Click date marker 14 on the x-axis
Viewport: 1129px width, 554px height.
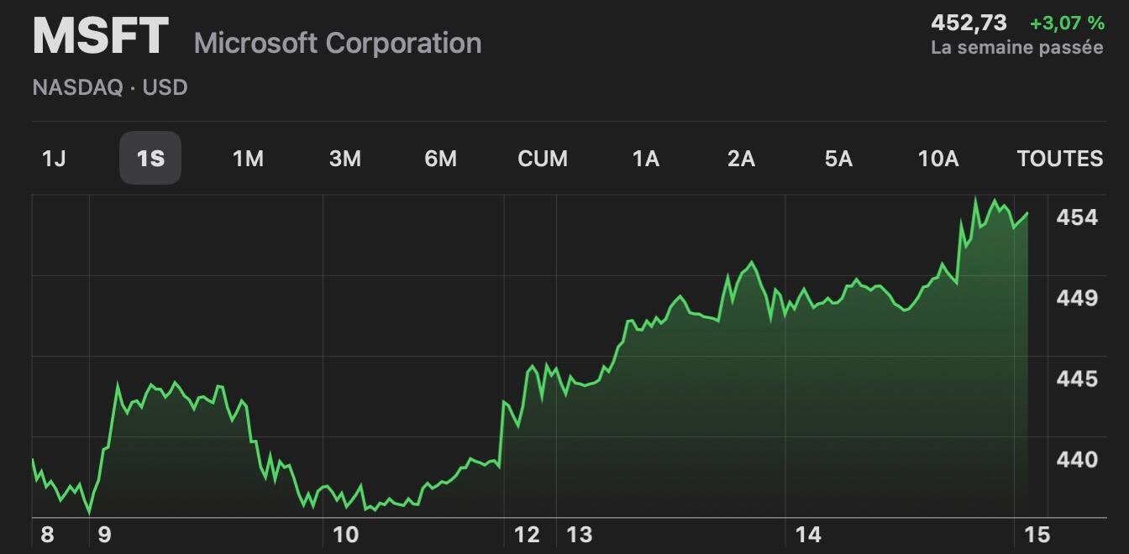(x=808, y=535)
